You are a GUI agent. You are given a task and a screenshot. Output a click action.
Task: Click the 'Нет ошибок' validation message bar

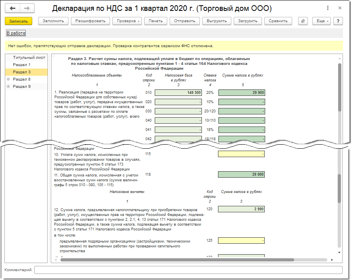(174, 46)
